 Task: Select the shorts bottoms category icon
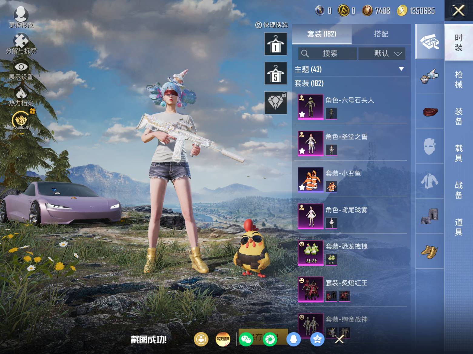(429, 216)
